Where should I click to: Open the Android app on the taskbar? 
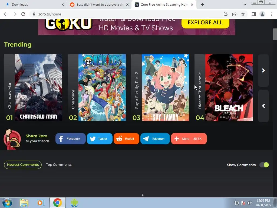[x=74, y=203]
